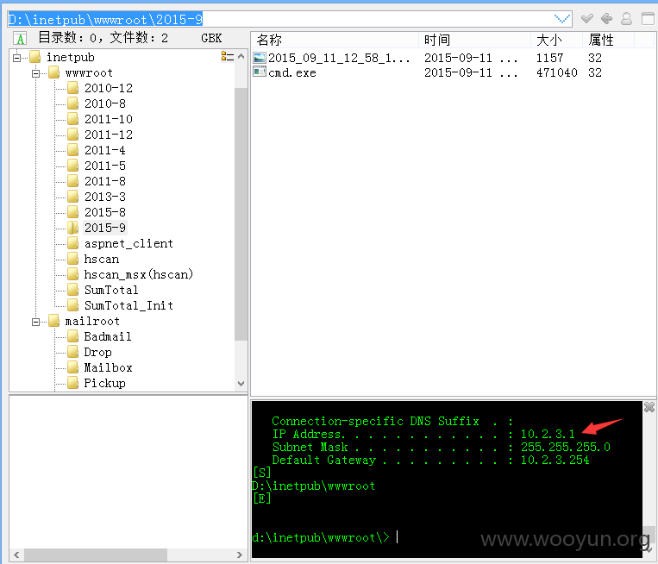Click the tree panel vertical scrollbar thumb

241,214
